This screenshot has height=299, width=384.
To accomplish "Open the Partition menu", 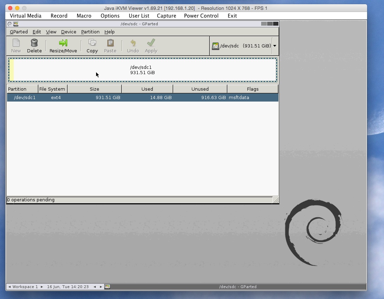I will [90, 32].
